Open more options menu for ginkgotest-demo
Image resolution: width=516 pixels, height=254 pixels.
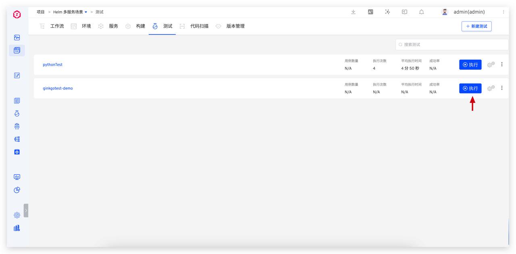tap(502, 88)
